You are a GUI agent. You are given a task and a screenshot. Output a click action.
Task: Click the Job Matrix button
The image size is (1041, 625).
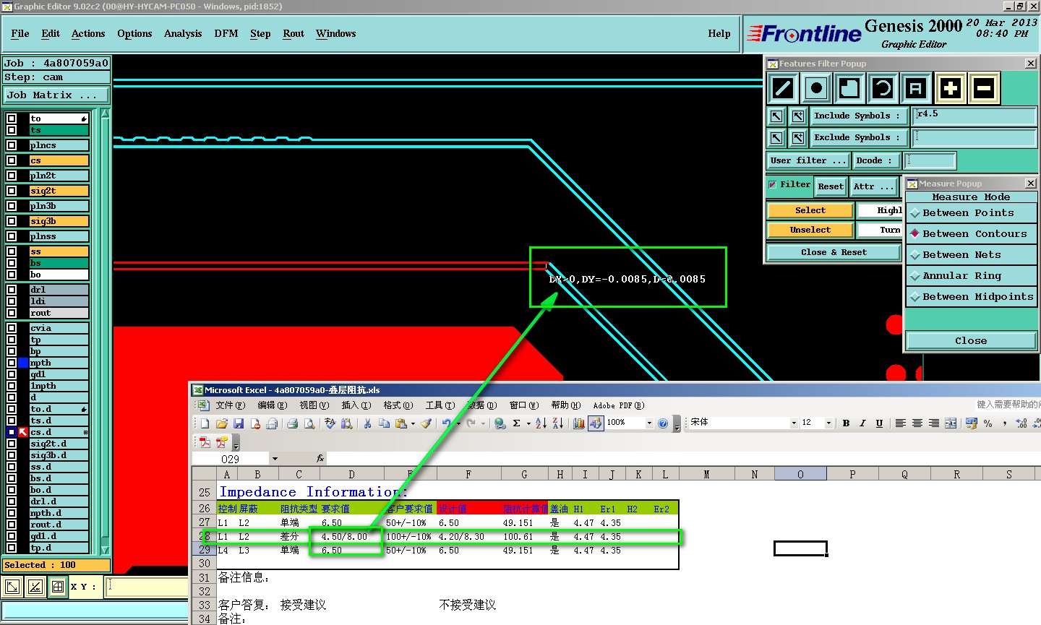tap(56, 95)
